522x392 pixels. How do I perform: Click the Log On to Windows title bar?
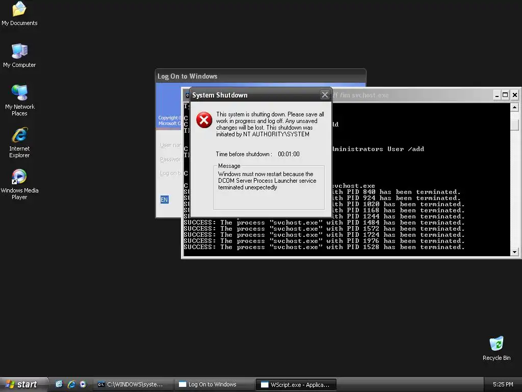point(260,76)
